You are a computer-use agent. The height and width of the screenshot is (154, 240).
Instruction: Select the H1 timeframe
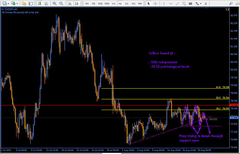tap(113, 3)
